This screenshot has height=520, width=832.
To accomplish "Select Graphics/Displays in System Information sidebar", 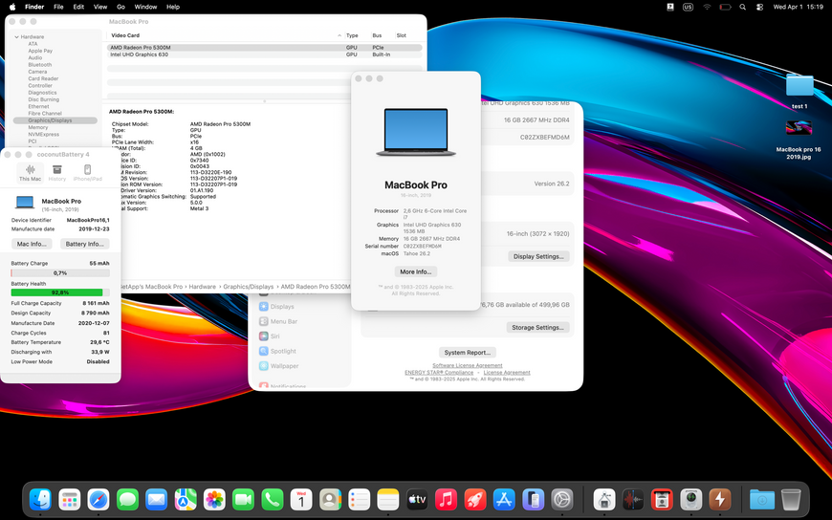I will pos(55,120).
